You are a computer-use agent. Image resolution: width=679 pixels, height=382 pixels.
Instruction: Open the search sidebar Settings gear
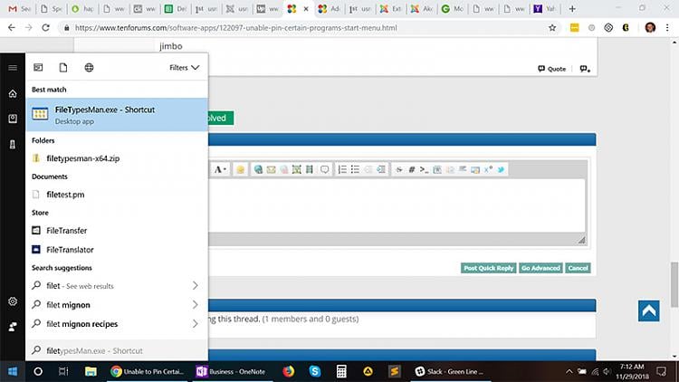(13, 301)
